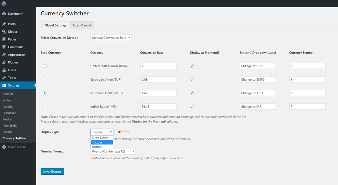This screenshot has height=185, width=338.
Task: Switch to User Manual tab
Action: coord(82,25)
